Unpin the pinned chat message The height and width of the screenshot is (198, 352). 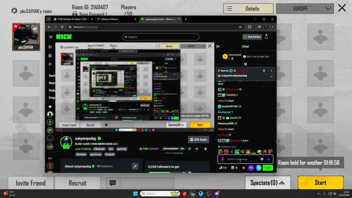264,71
